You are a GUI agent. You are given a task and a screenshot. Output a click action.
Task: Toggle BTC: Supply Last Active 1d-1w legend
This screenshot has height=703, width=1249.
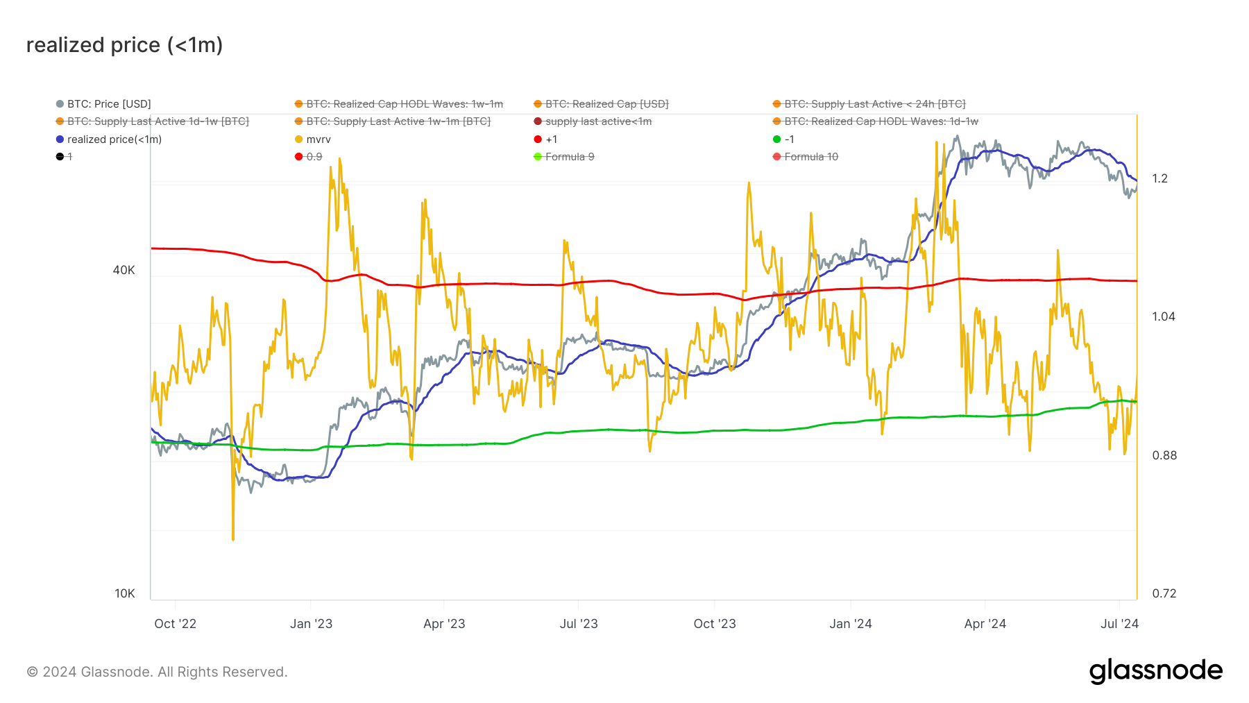[152, 121]
